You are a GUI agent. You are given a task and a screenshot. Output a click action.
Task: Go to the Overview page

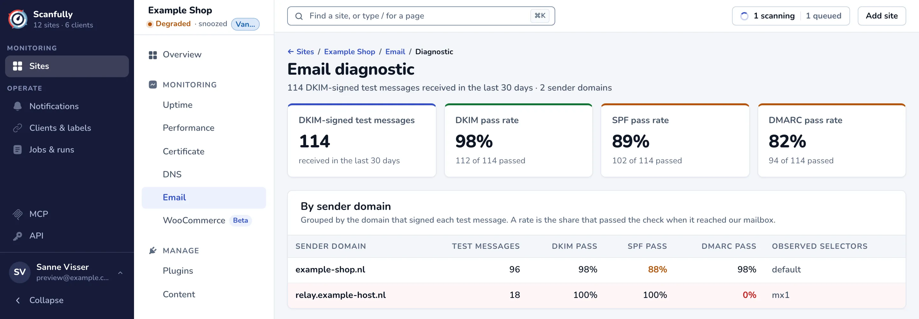204,55
